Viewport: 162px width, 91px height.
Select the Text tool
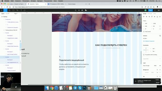(21, 10)
